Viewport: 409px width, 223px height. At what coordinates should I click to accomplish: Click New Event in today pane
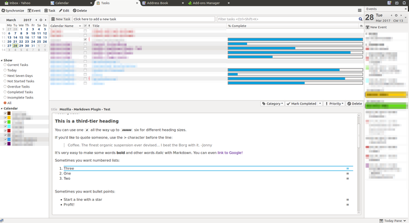[376, 27]
